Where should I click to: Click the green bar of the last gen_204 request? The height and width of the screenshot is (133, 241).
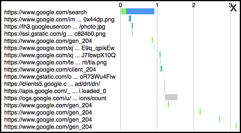[236, 126]
